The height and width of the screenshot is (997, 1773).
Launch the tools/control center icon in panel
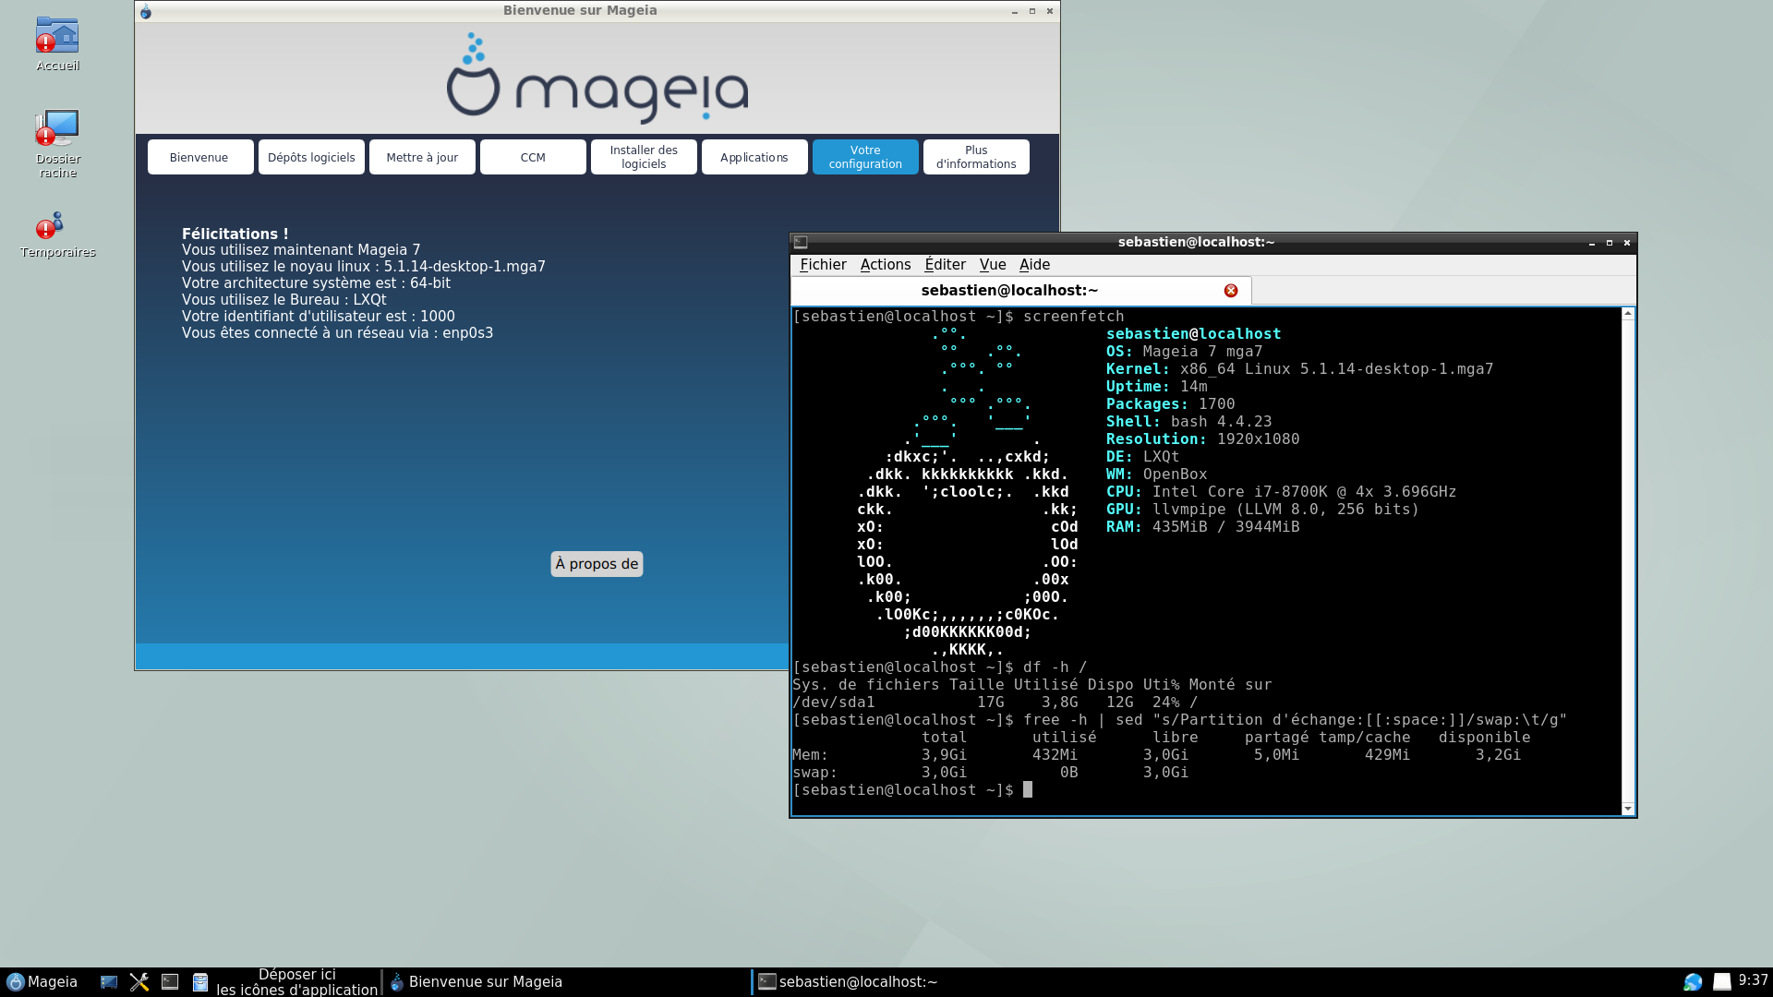[139, 982]
